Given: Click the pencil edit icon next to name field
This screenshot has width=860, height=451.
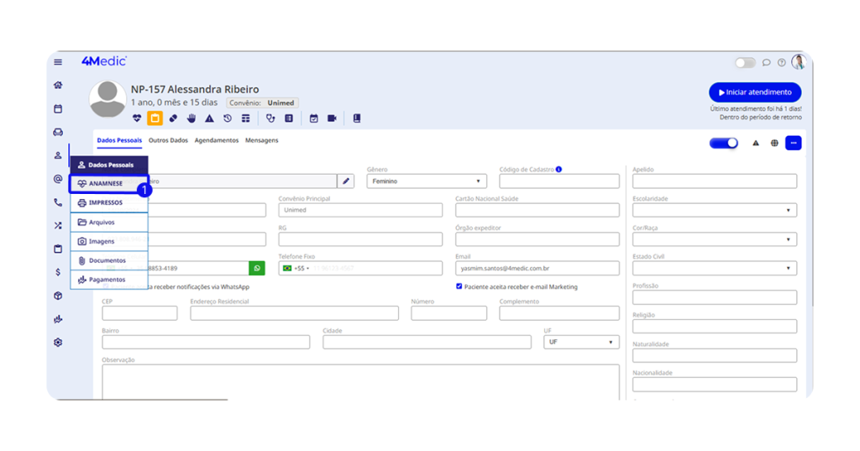Looking at the screenshot, I should 345,181.
